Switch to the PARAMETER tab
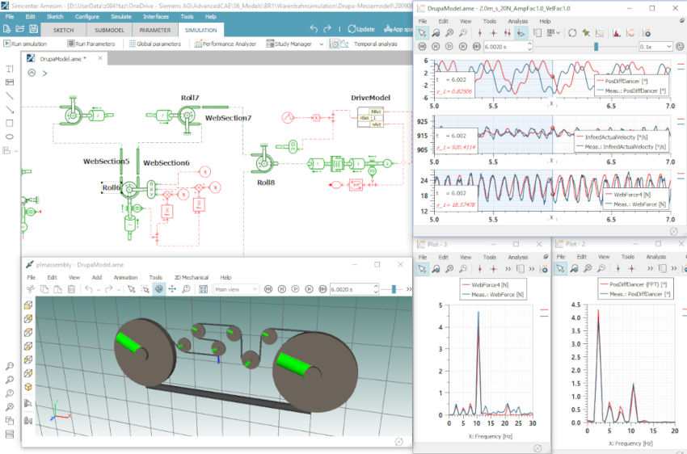This screenshot has height=454, width=687. click(154, 30)
